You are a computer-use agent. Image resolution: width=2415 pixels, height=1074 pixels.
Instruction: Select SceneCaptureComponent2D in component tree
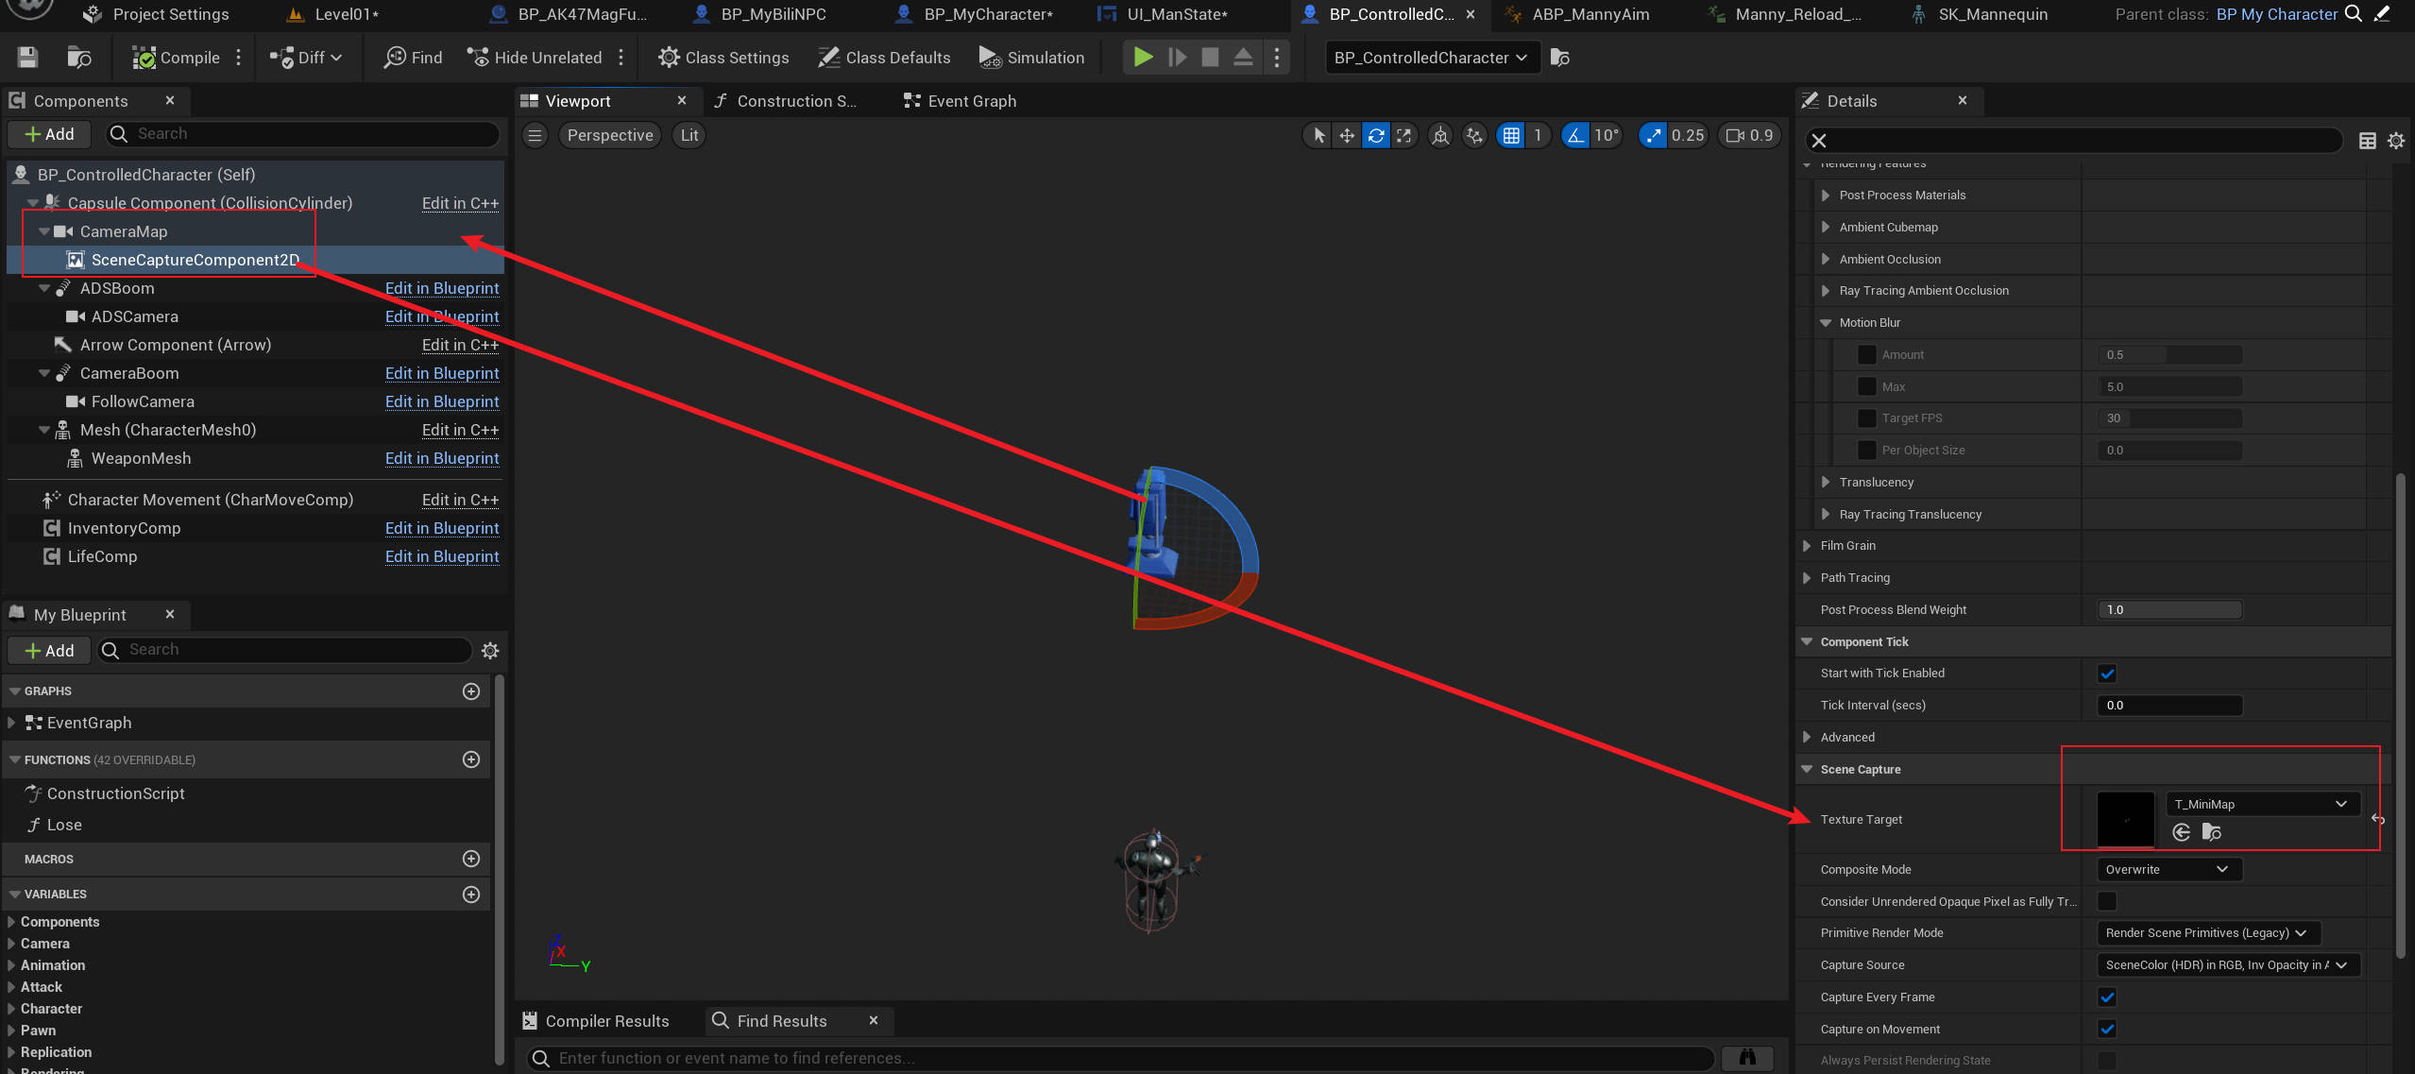tap(195, 260)
